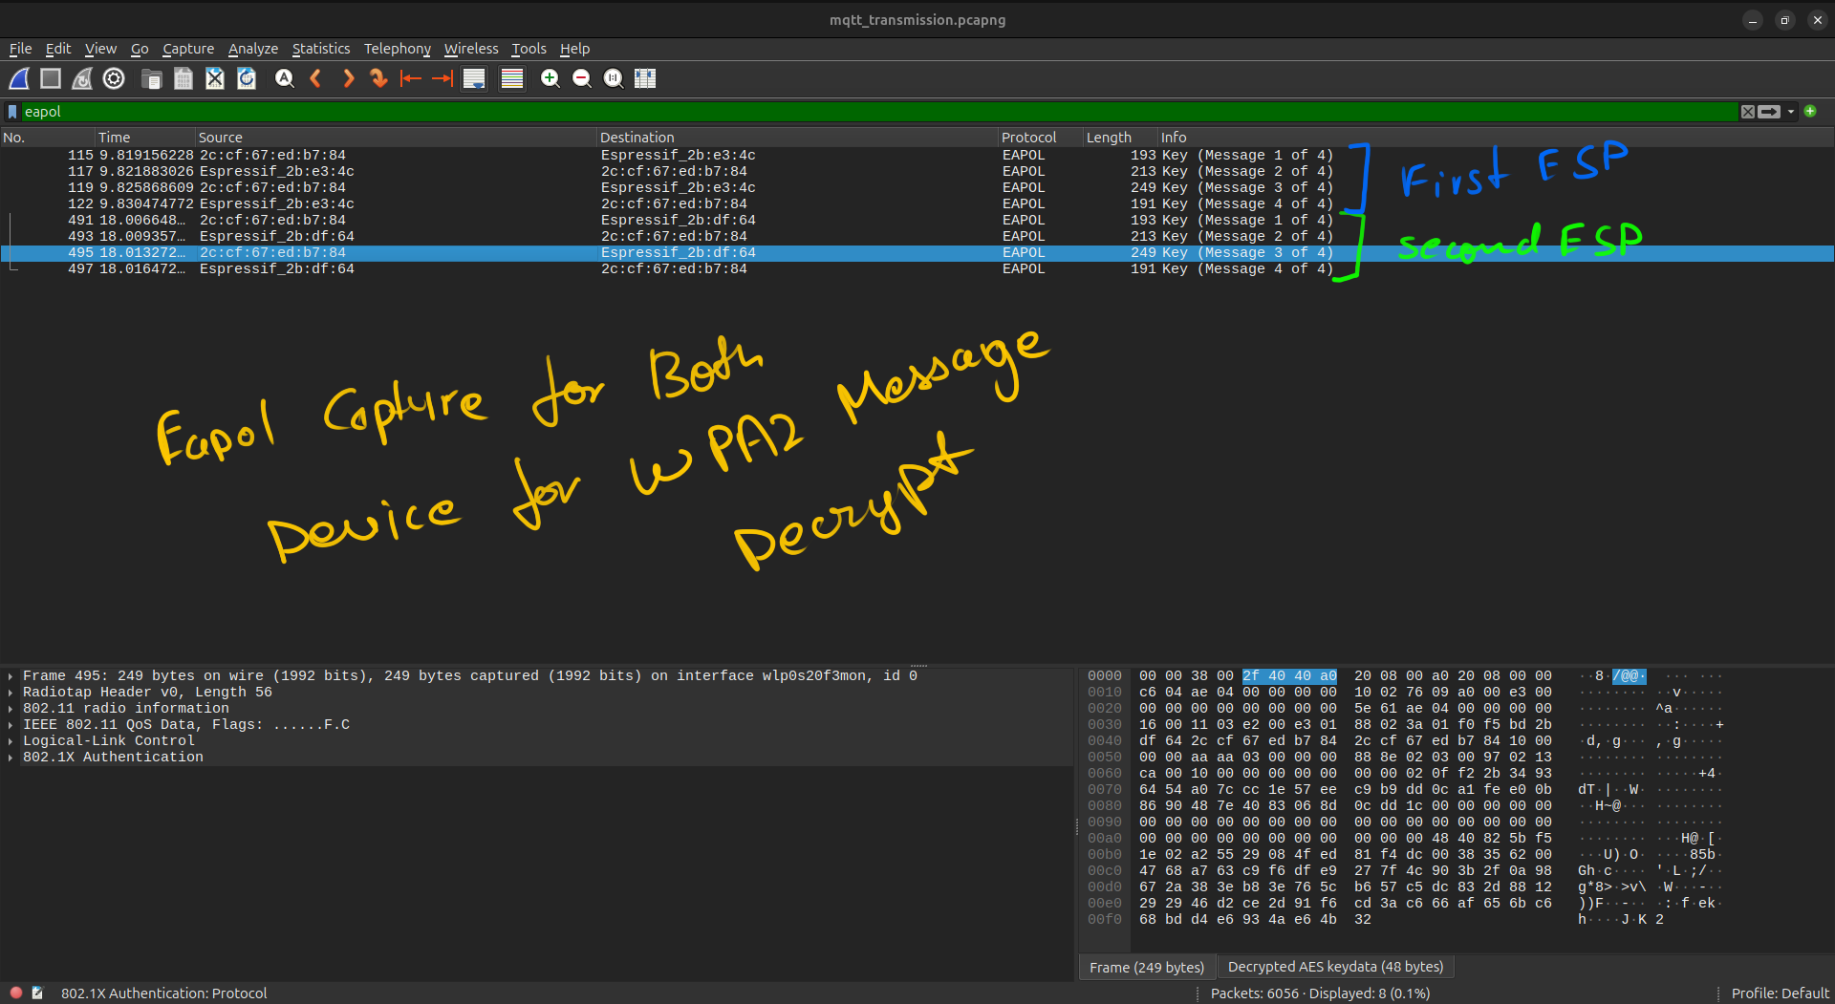Restart the current capture
Screen dimensions: 1835x1004
pos(82,78)
